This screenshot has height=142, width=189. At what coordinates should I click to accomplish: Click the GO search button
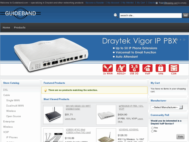click(x=186, y=15)
